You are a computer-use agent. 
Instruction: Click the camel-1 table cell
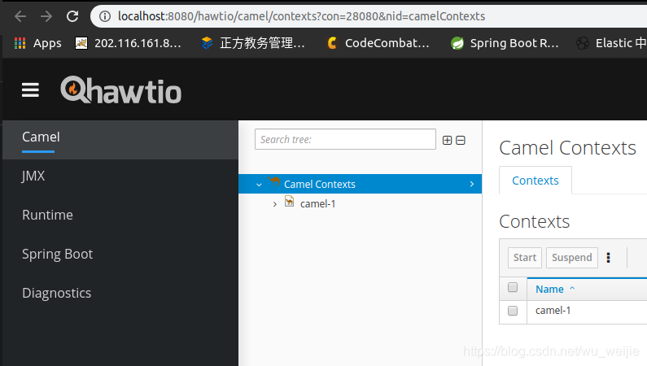[553, 311]
